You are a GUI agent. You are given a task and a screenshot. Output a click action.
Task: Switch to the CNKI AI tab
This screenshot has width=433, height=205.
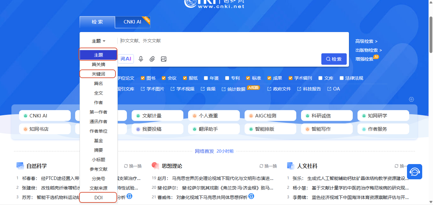133,22
